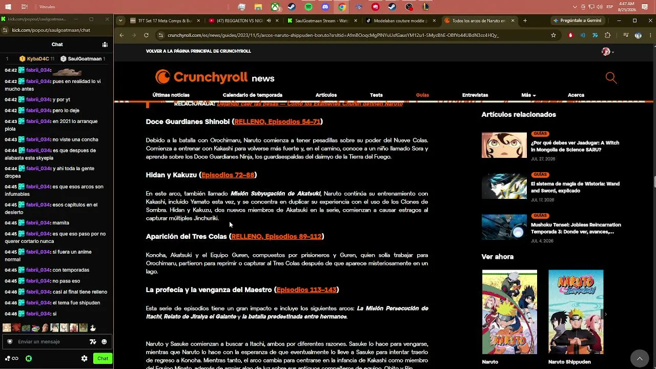This screenshot has width=656, height=369.
Task: Open Discord from the taskbar
Action: point(325,7)
